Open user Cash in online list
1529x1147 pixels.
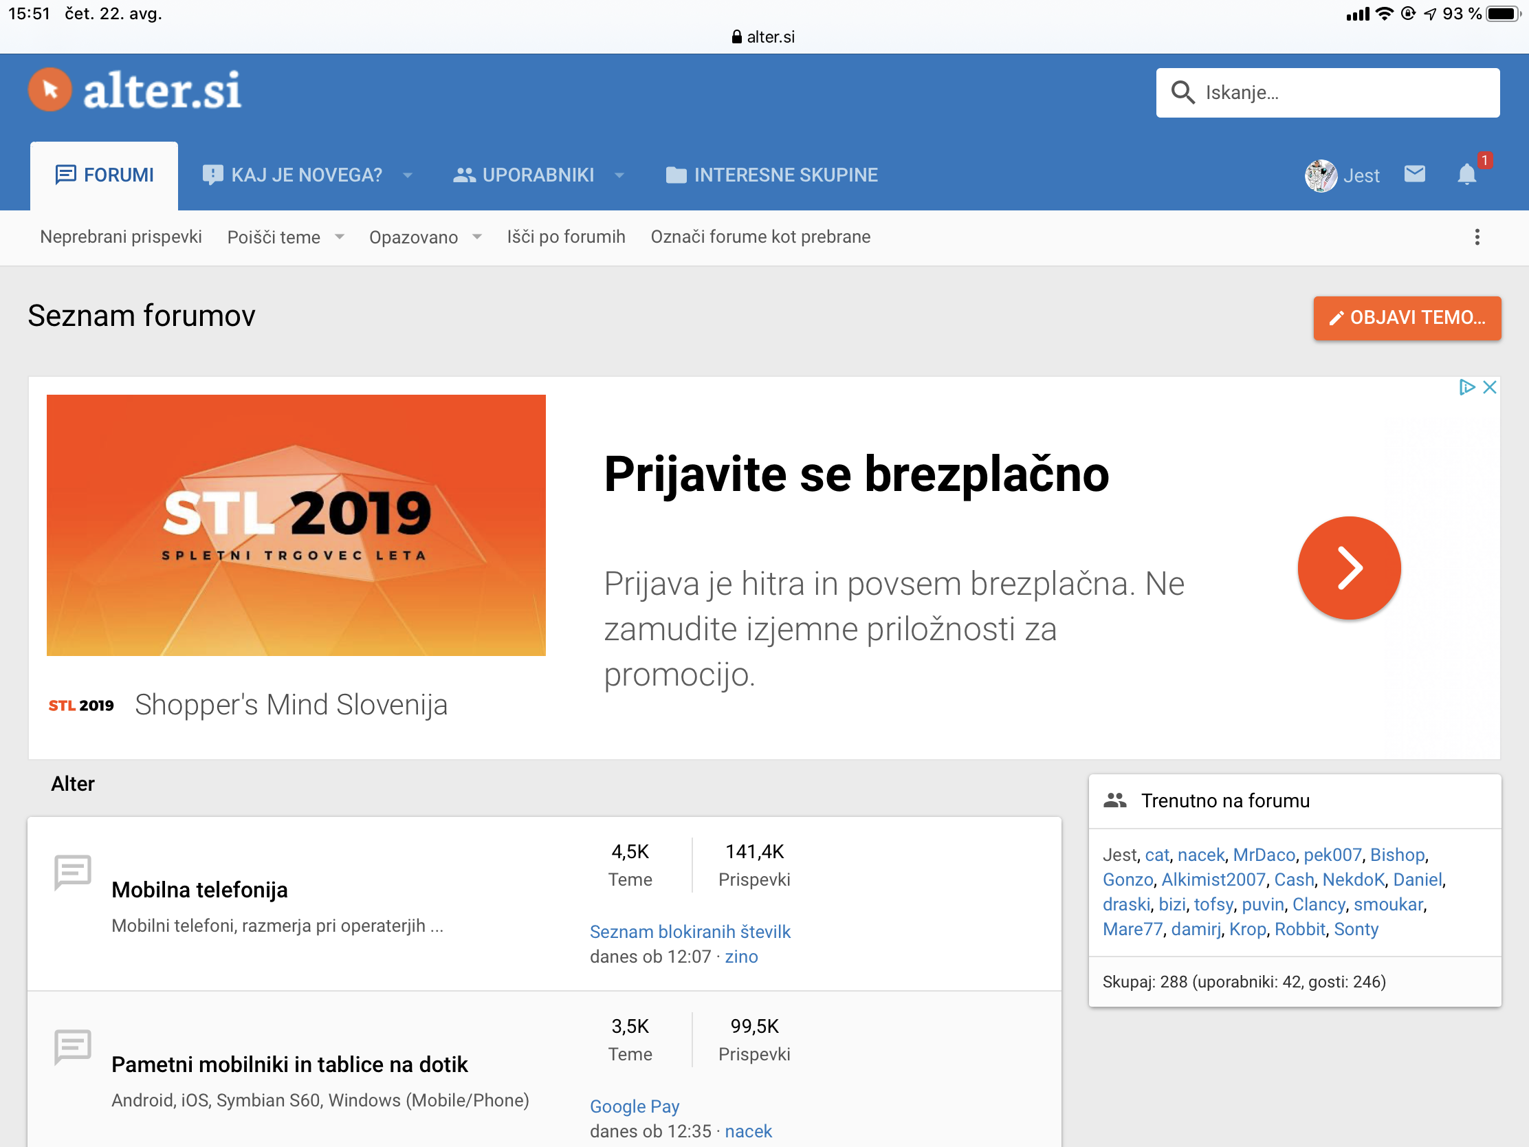click(1294, 880)
